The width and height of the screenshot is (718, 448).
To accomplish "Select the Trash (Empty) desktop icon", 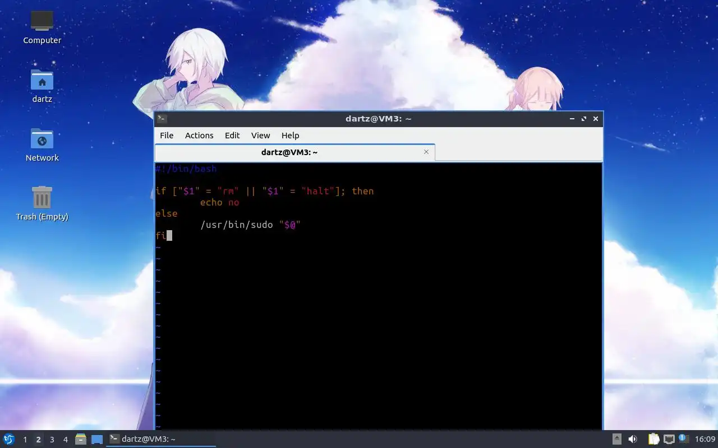I will click(x=42, y=203).
